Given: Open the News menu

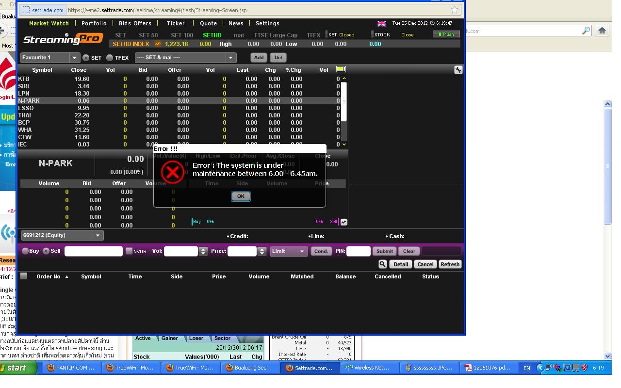Looking at the screenshot, I should [x=236, y=23].
